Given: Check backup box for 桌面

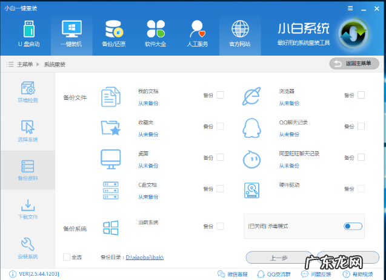Looking at the screenshot, I should (x=220, y=157).
